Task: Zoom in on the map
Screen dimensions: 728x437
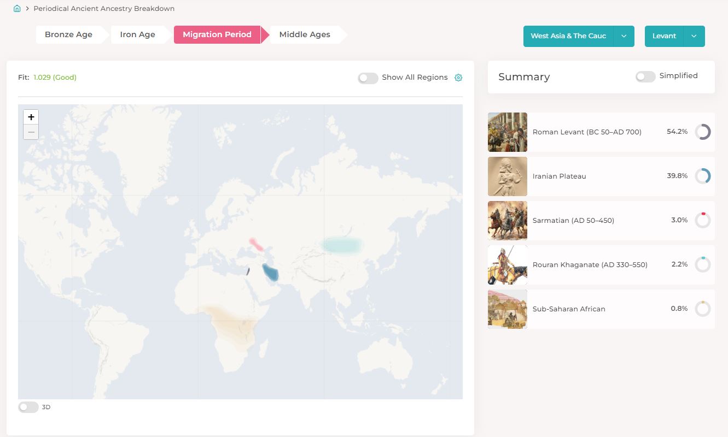Action: (31, 117)
